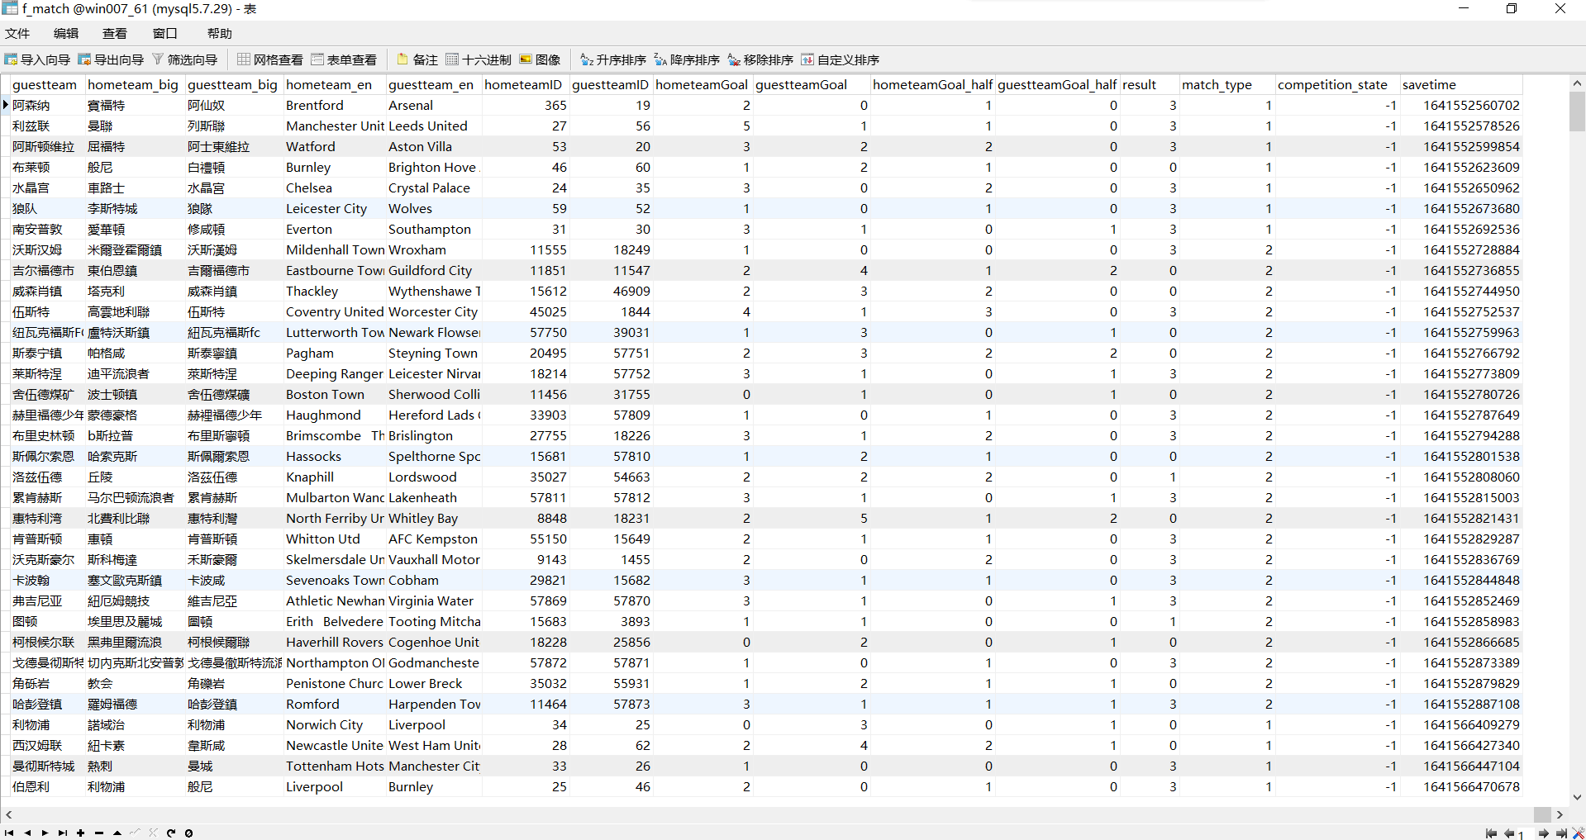Refresh the table data
This screenshot has width=1586, height=840.
(171, 833)
